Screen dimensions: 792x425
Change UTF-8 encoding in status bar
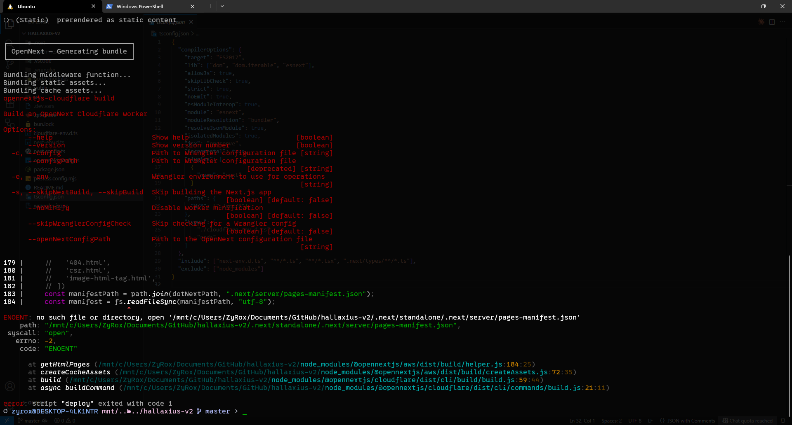click(635, 420)
